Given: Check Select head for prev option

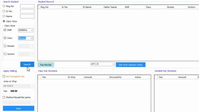Looking at the screenshot, I should pos(4,97).
